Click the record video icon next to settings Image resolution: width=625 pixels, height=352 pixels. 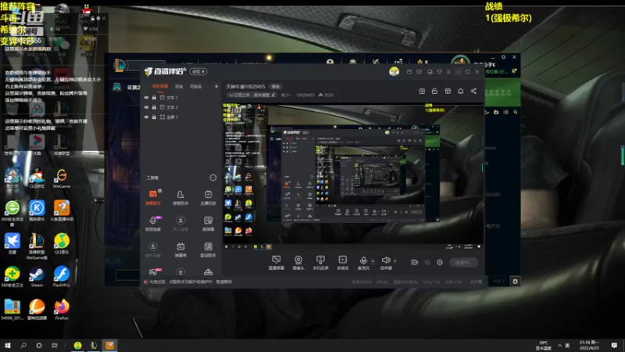[x=415, y=262]
